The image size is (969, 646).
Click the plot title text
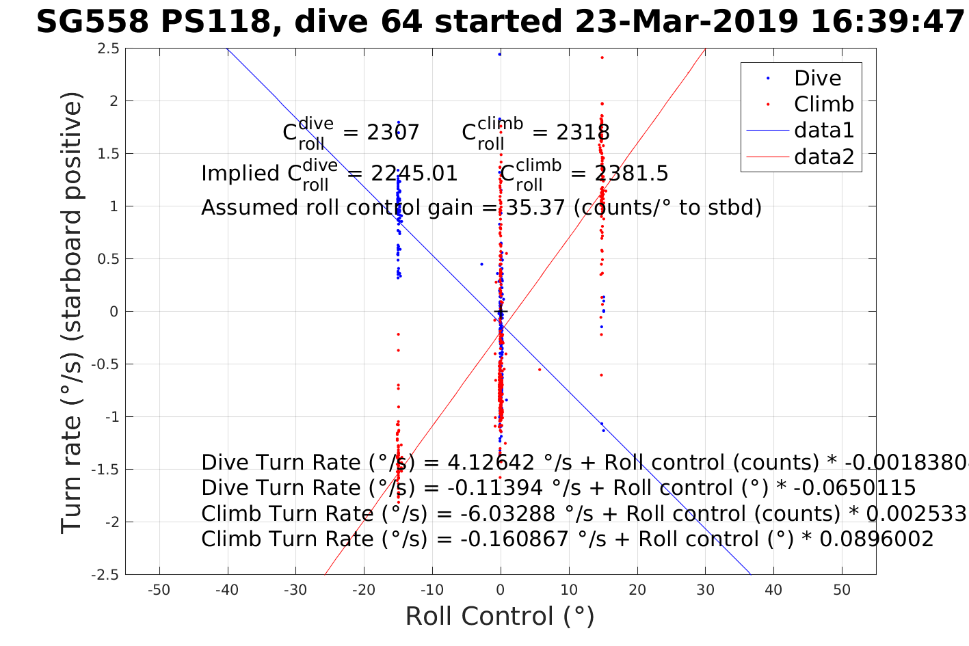tap(500, 22)
